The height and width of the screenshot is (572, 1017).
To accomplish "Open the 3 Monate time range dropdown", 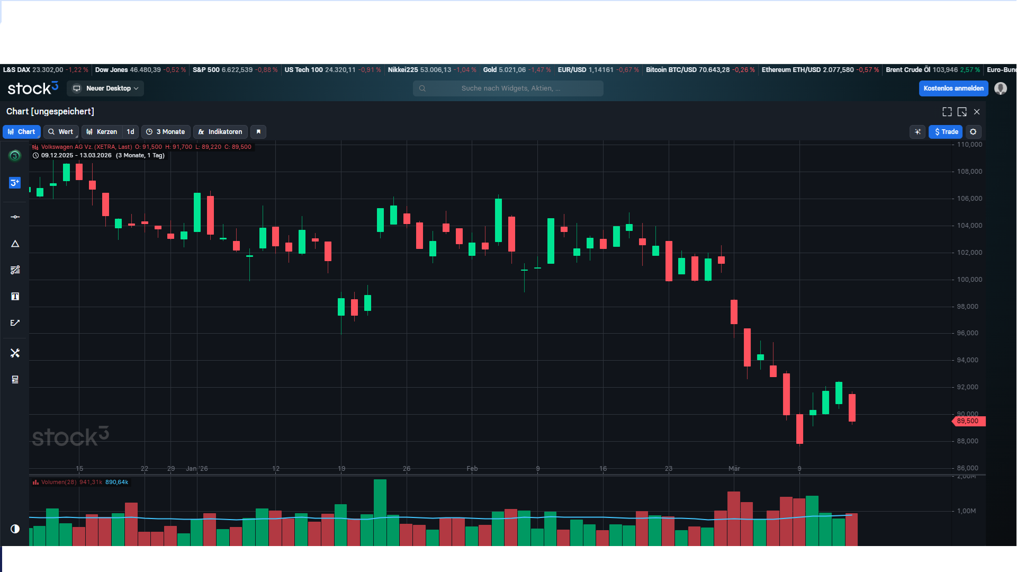I will click(x=166, y=132).
